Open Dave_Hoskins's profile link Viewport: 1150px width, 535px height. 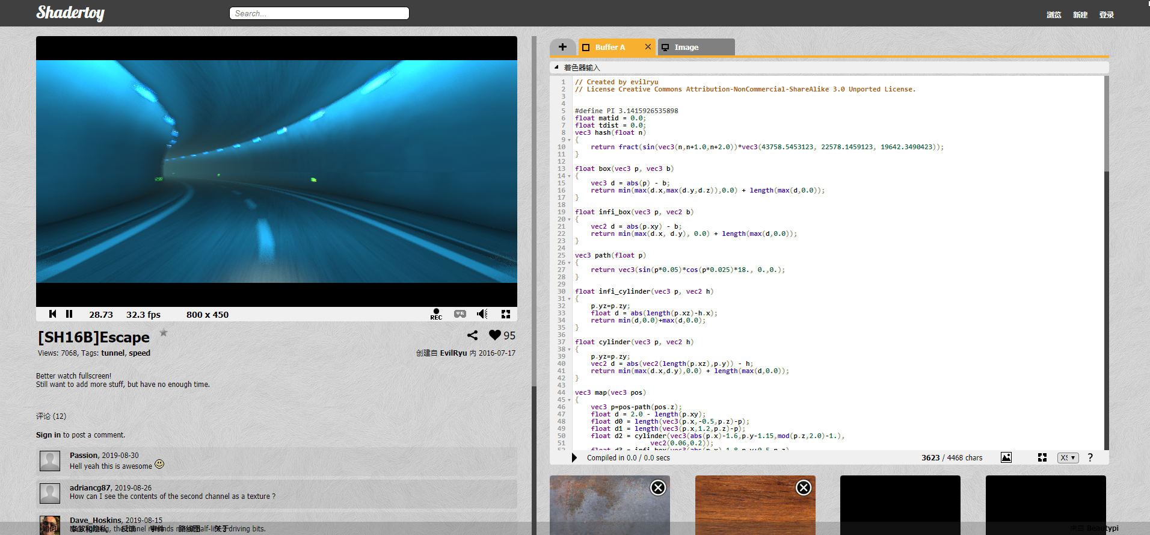[96, 521]
